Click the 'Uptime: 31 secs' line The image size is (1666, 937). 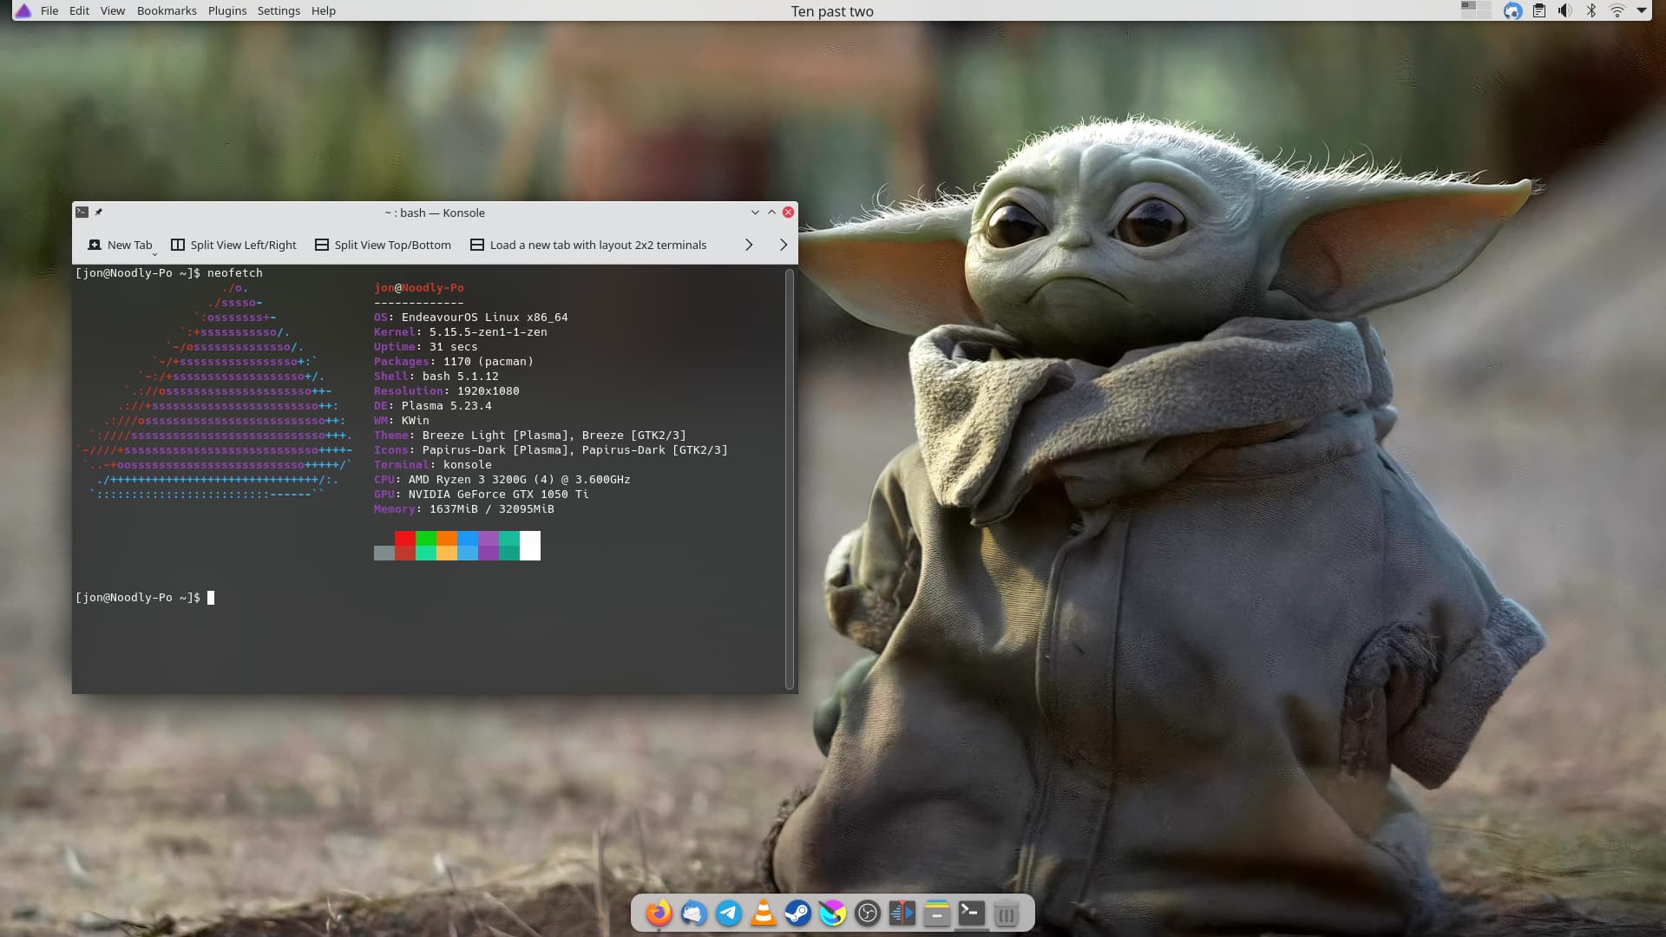[x=426, y=346]
